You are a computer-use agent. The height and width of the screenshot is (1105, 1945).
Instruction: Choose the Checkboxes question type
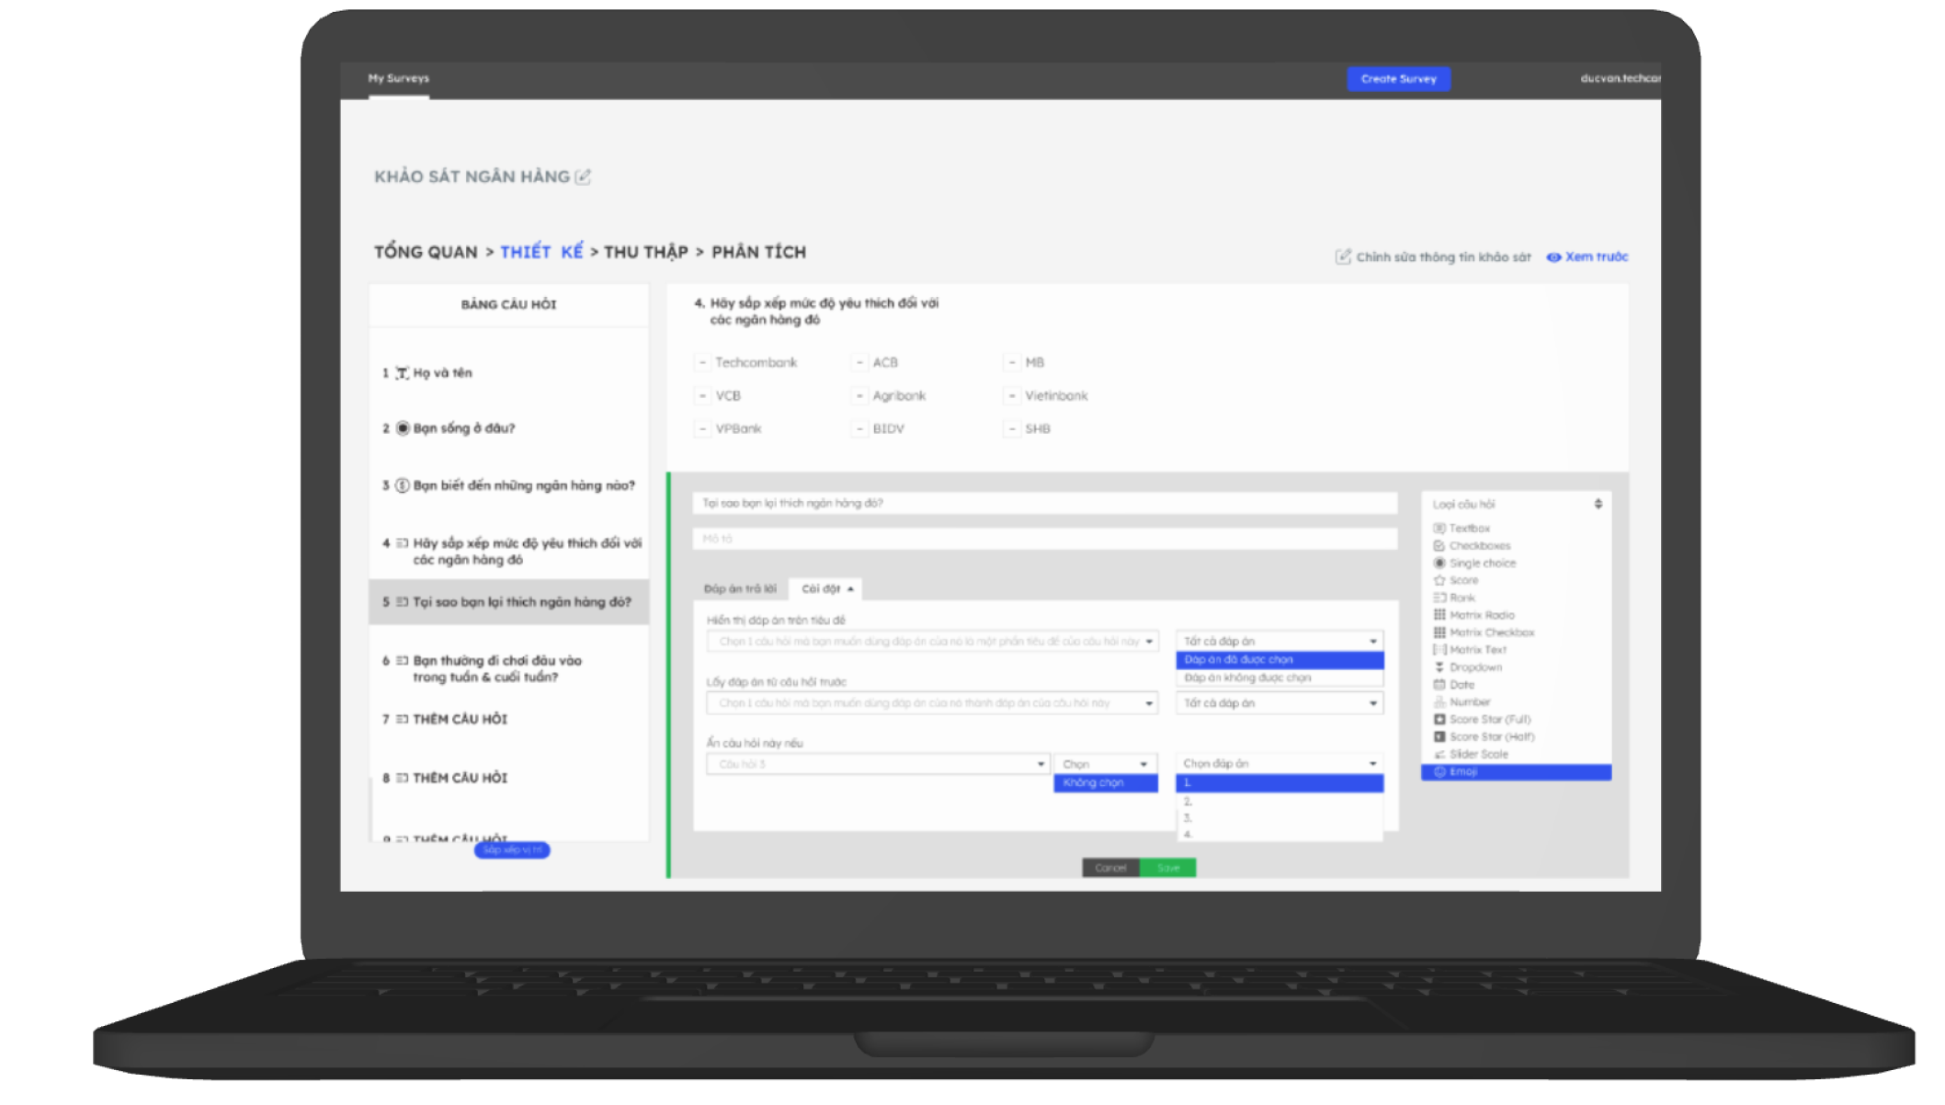[1479, 545]
